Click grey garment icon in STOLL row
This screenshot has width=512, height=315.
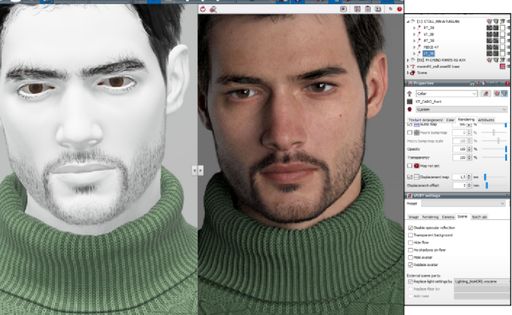496,22
